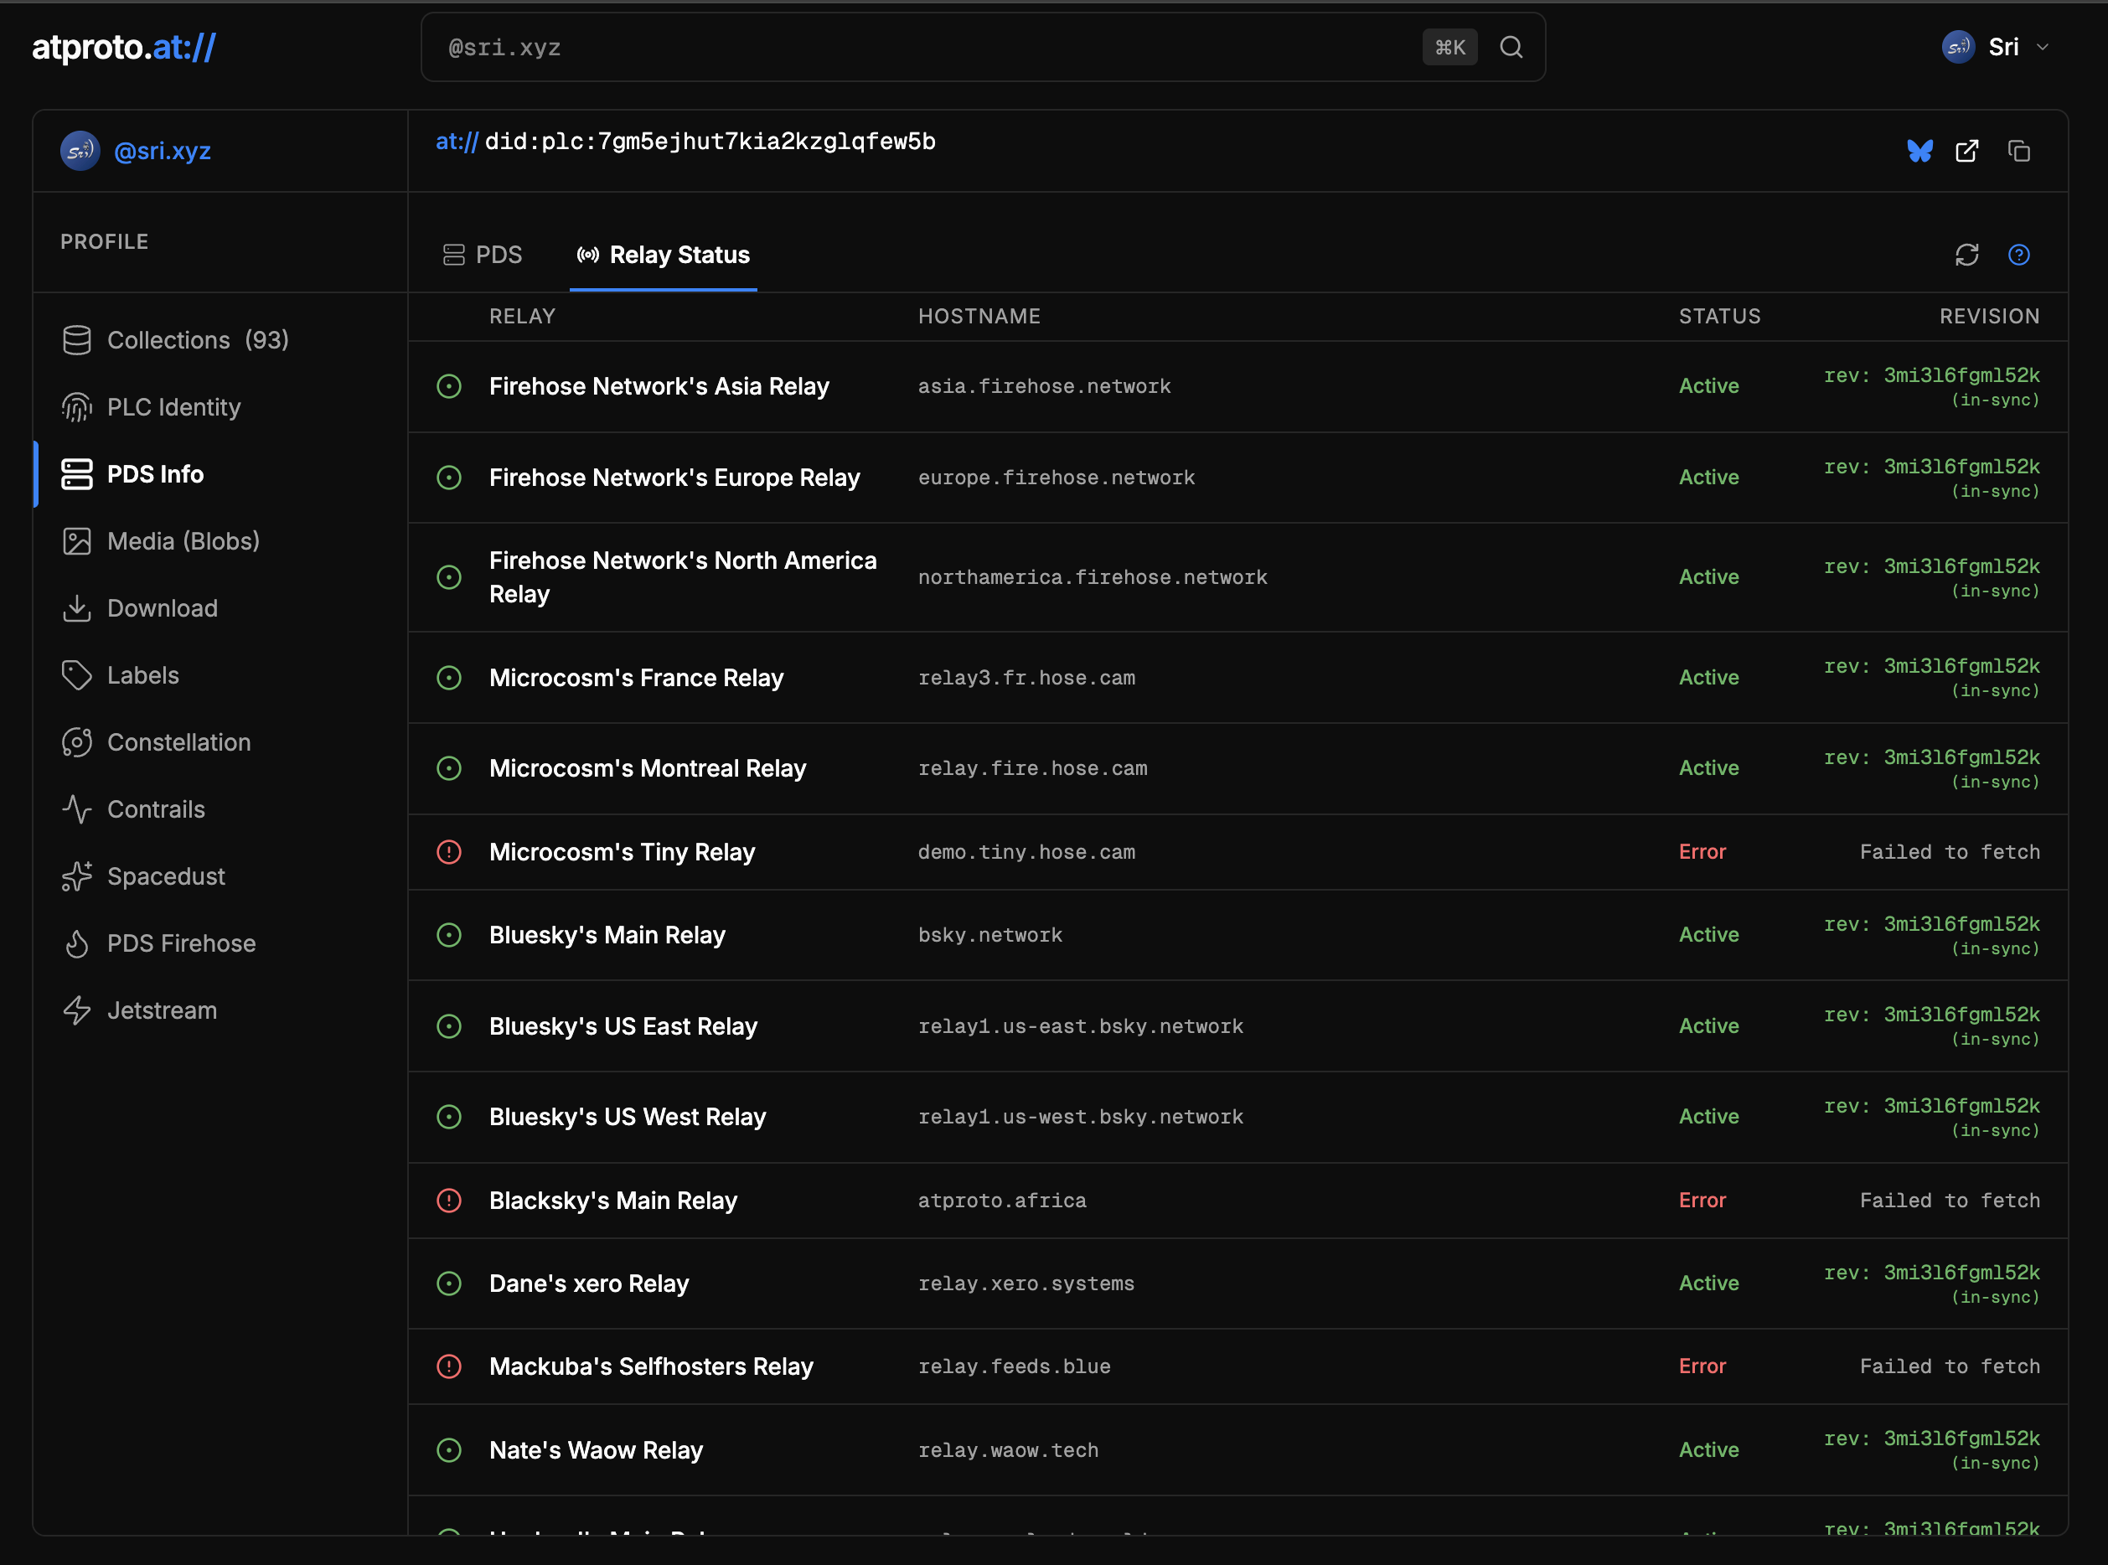Refresh relay status with the refresh icon
The image size is (2108, 1565).
[1967, 255]
